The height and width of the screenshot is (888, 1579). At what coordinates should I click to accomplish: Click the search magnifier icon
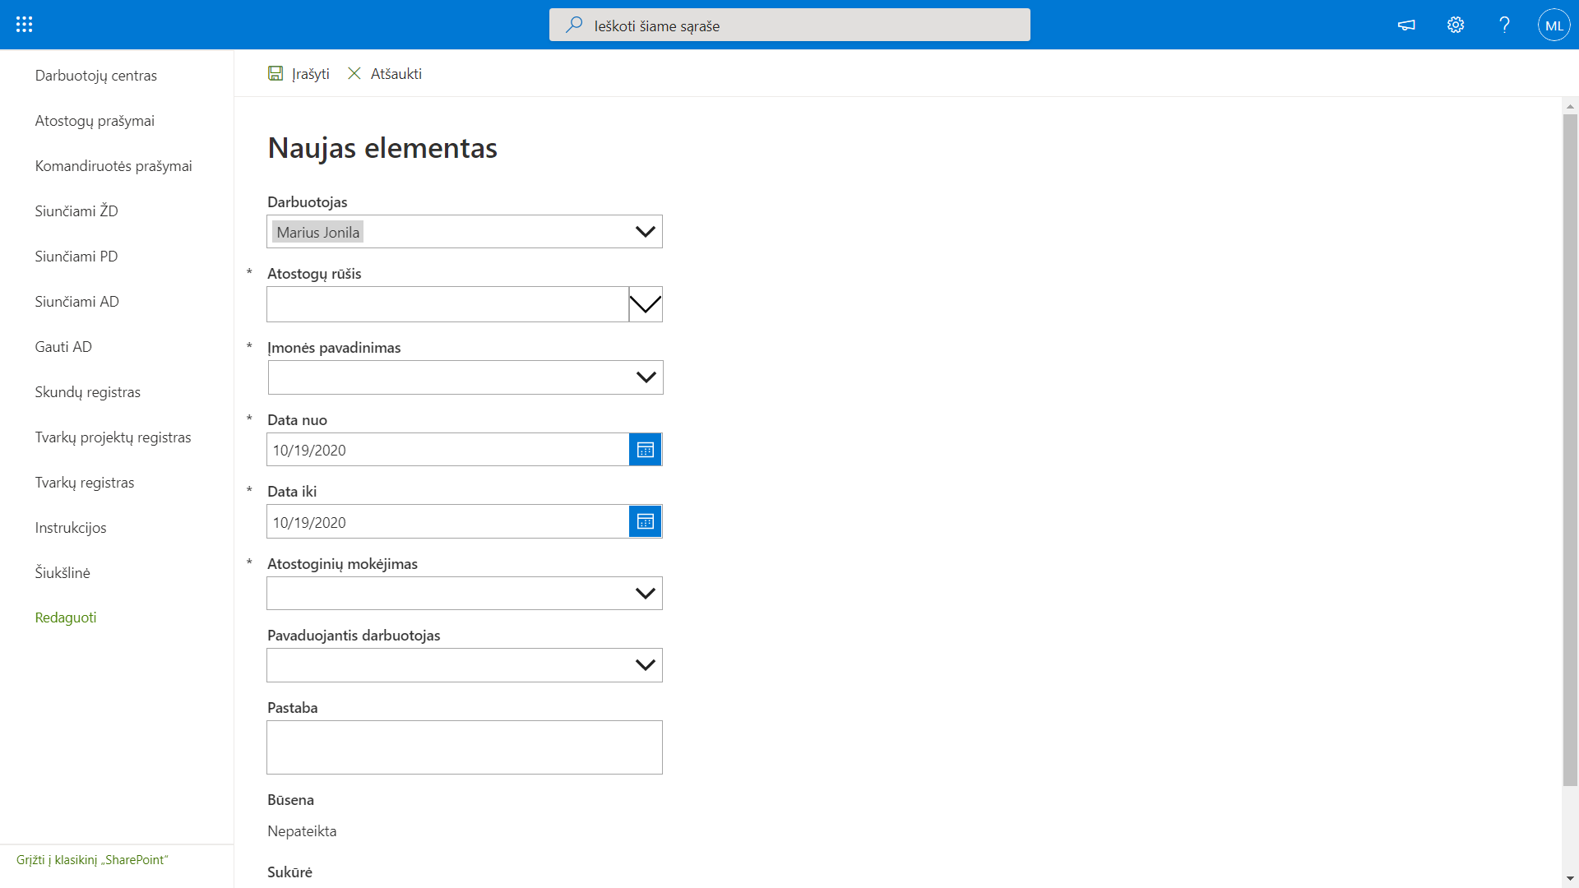point(574,25)
